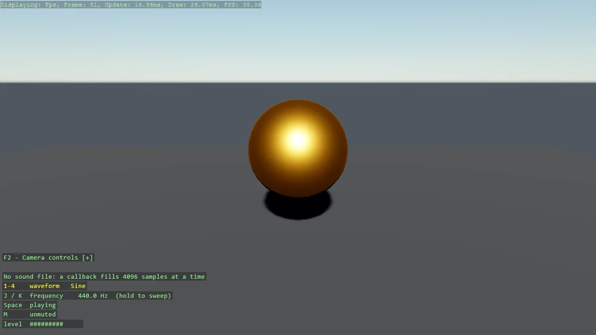Click the 'No sound file' callback info line
Screen dimensions: 596x335
point(104,276)
